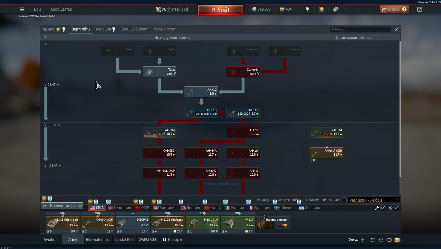Select the MH-60L DAP helicopter card
Image resolution: width=441 pixels, height=249 pixels.
pyautogui.click(x=159, y=173)
